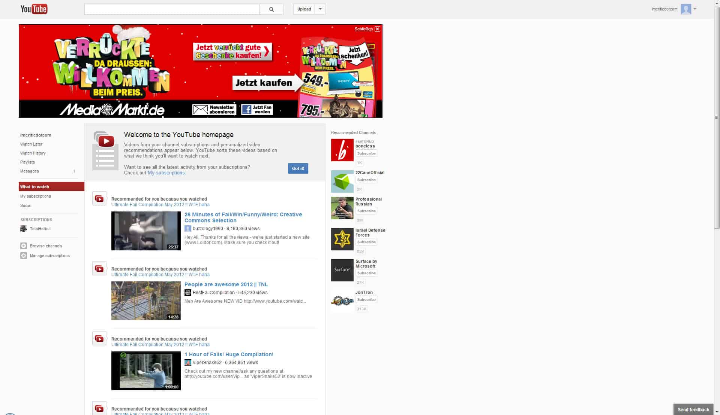Screen dimensions: 720x415
Task: Open Social in sidebar
Action: pos(26,205)
